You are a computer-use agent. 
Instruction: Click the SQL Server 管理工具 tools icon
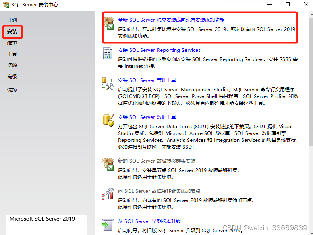pos(108,84)
